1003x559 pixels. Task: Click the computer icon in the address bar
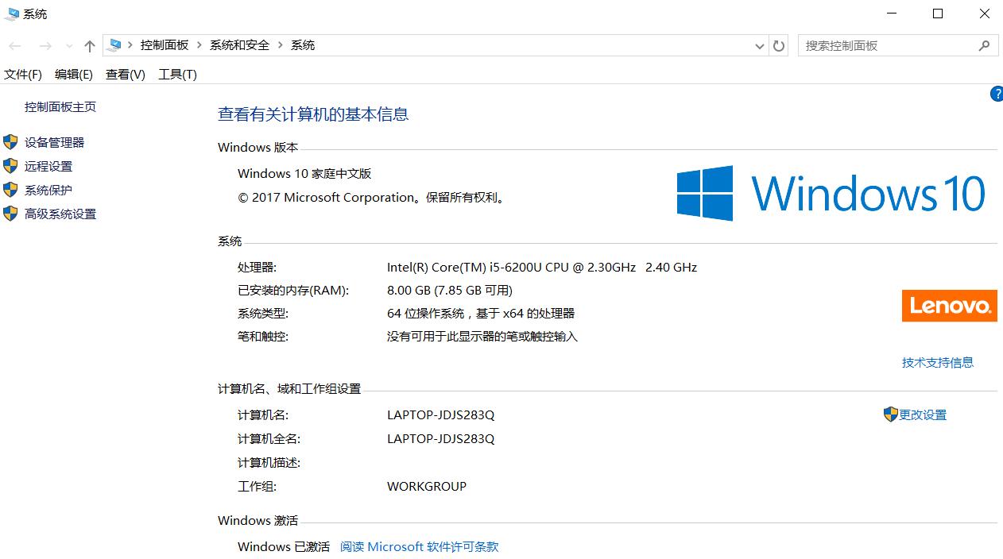tap(116, 45)
